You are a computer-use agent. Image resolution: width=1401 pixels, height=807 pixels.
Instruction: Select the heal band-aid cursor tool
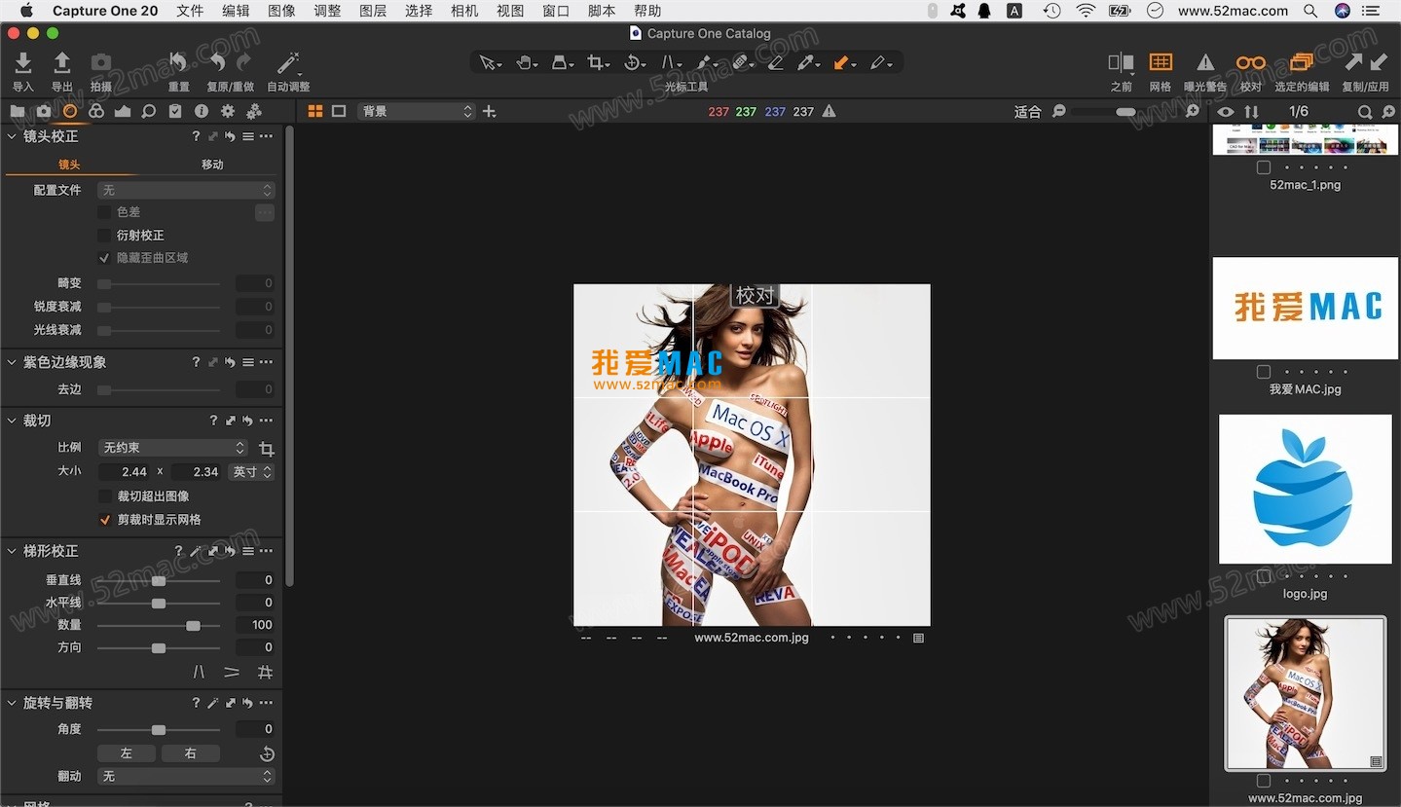click(x=741, y=63)
